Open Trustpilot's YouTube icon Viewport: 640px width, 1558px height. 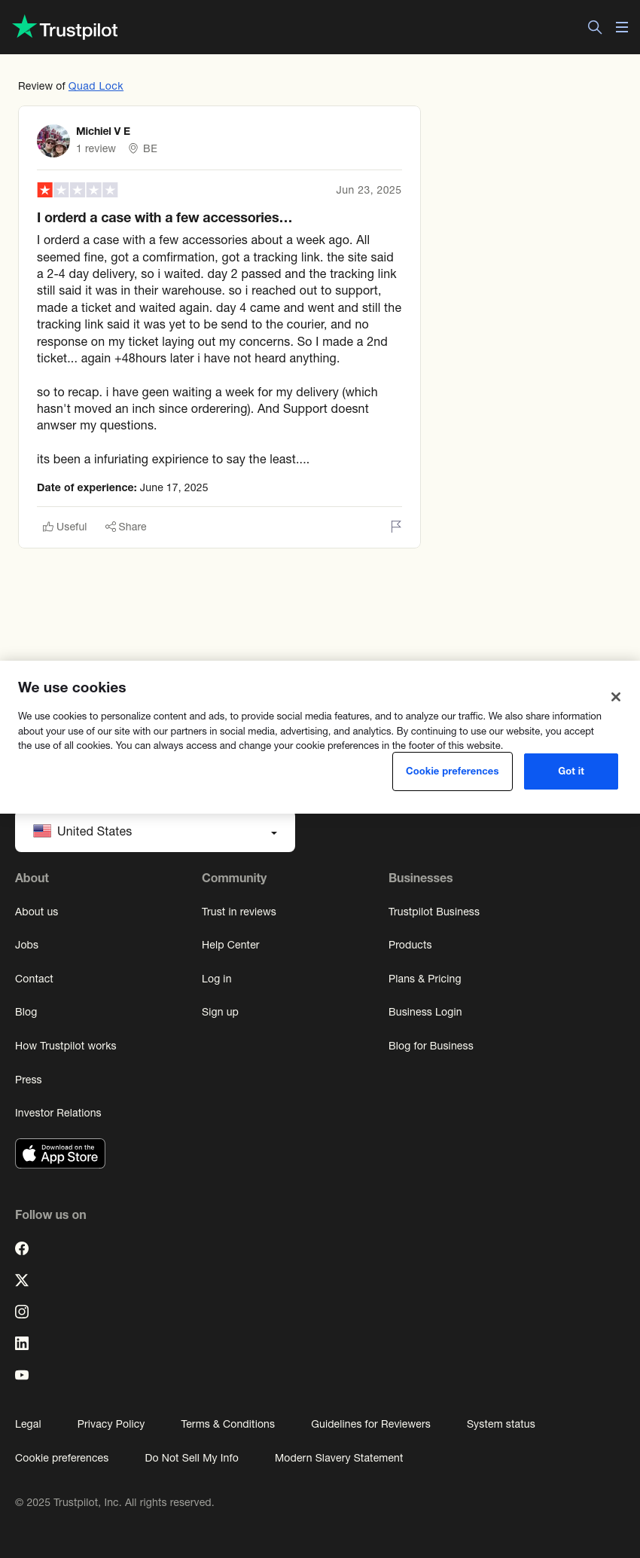(22, 1375)
